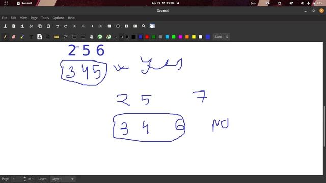Image resolution: width=326 pixels, height=183 pixels.
Task: Go to the last page
Action: pos(100,26)
